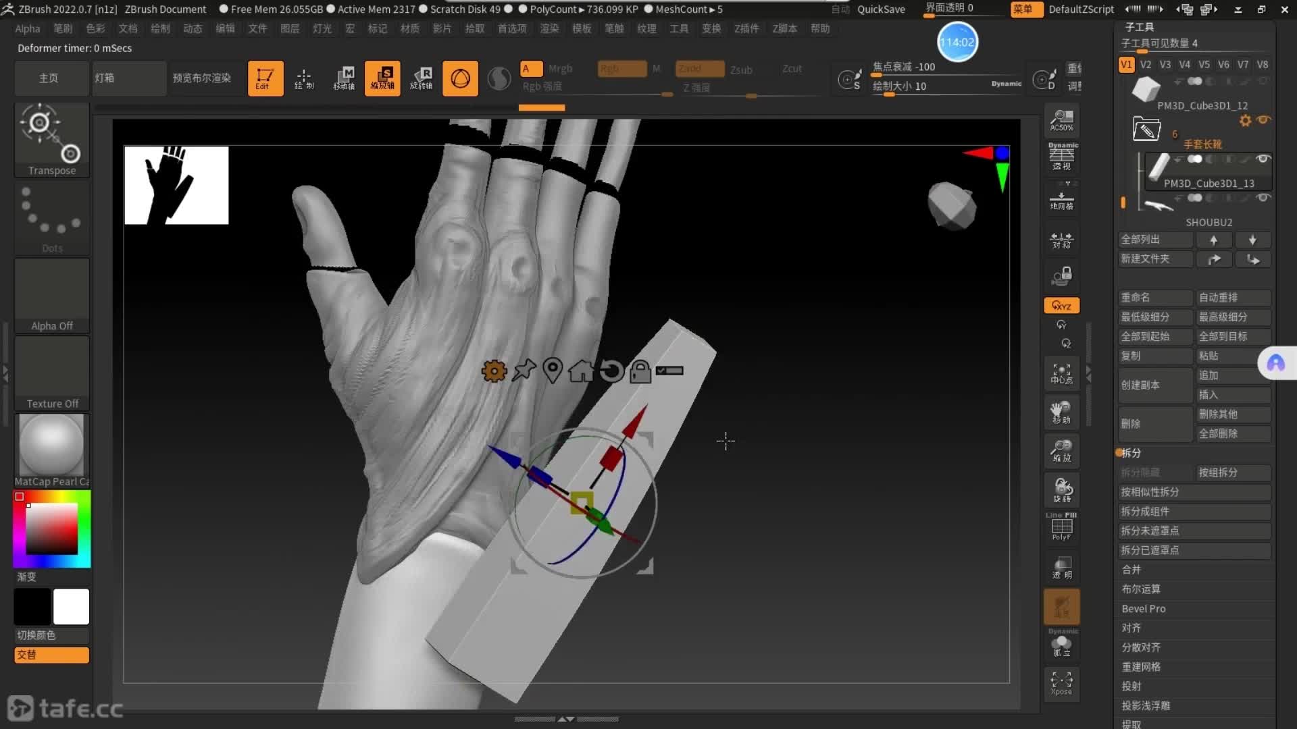
Task: Hide the PM3D_Cube3D1_13 subtool with eye icon
Action: point(1263,159)
